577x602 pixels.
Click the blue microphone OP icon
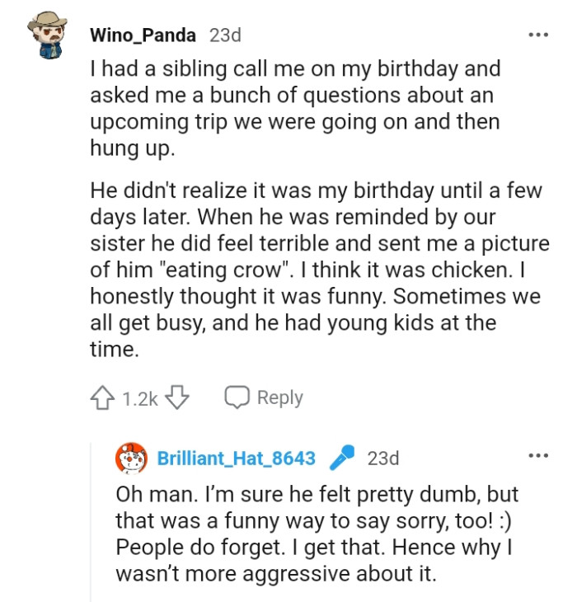coord(341,458)
